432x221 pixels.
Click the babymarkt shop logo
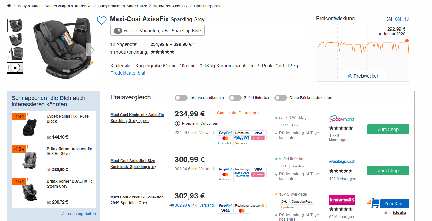coord(342,119)
